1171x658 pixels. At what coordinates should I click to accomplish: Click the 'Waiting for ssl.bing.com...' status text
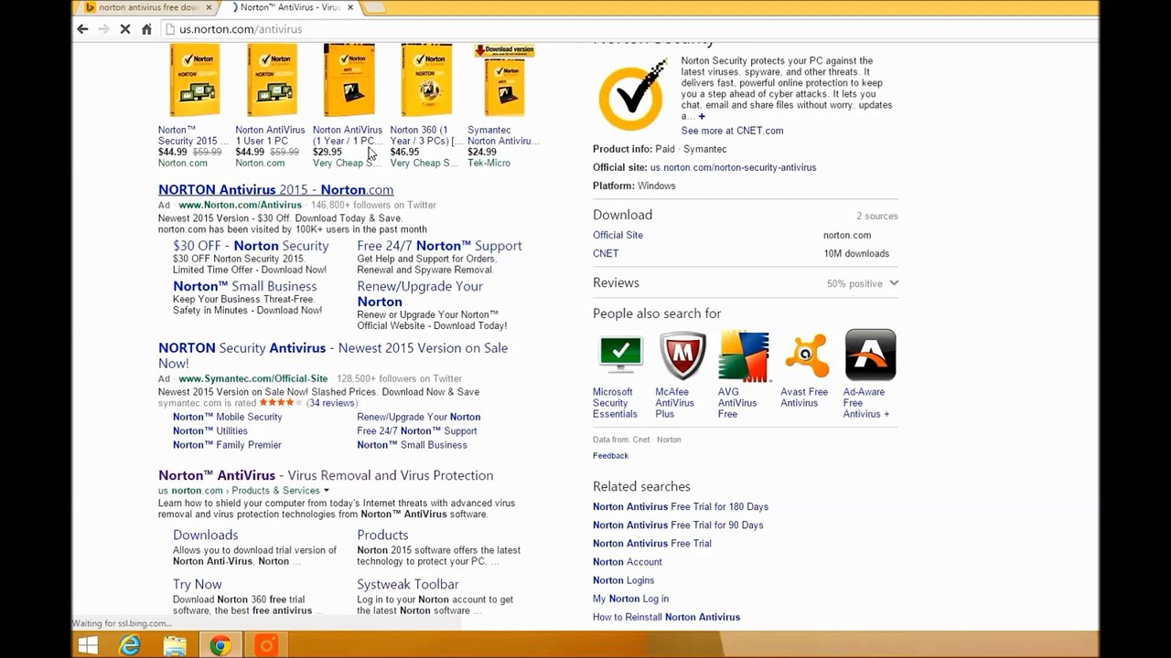122,623
